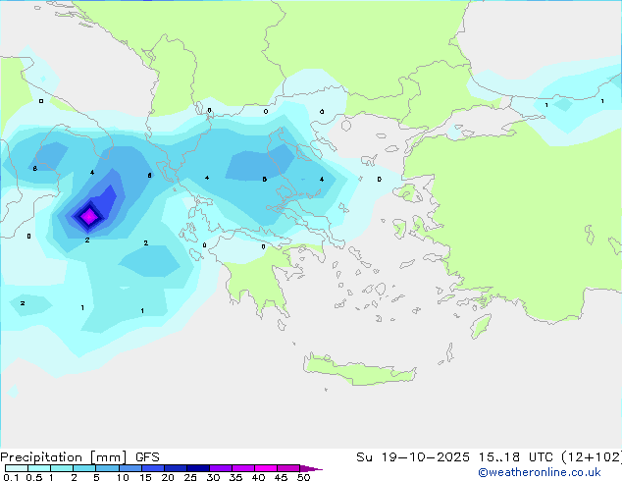The image size is (622, 481).
Task: Click the '0.1' legend scale label
Action: click(11, 477)
